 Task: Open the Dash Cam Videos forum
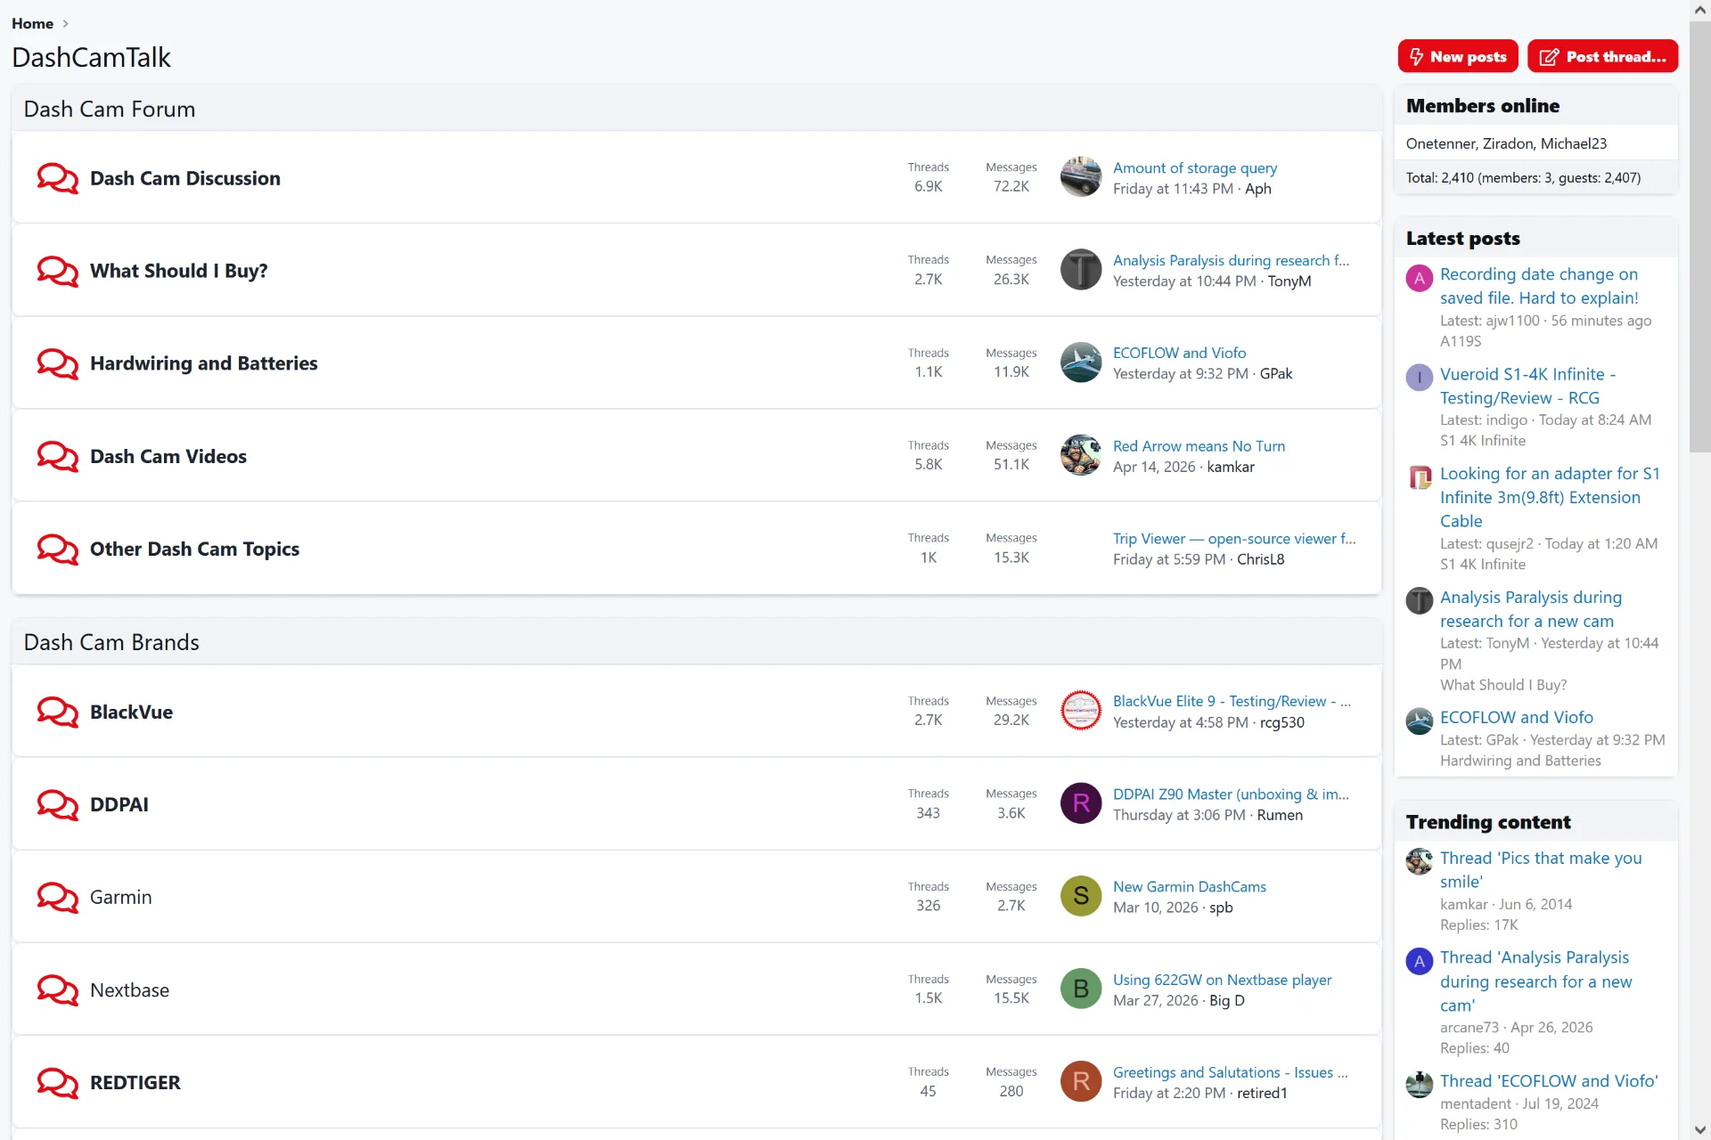tap(168, 456)
